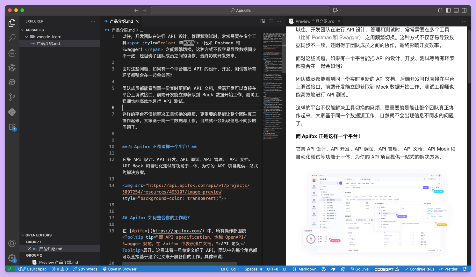This screenshot has height=277, width=476.
Task: Open the Extensions view with the badge
Action: 12,127
